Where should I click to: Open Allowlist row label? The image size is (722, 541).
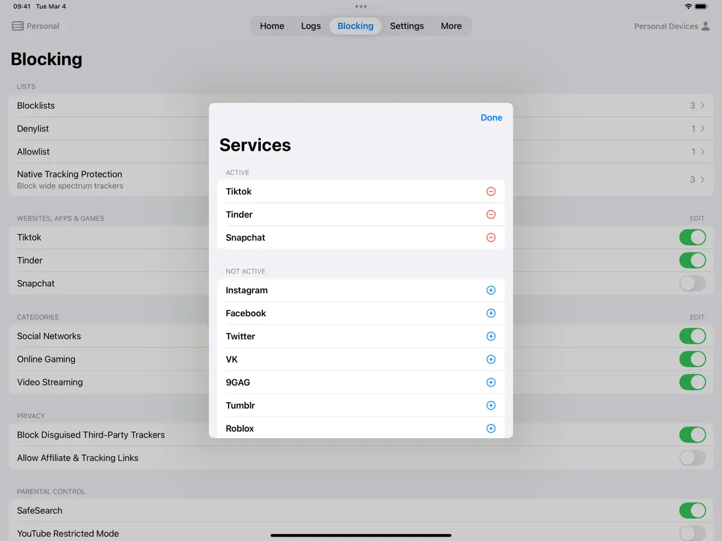pyautogui.click(x=33, y=152)
